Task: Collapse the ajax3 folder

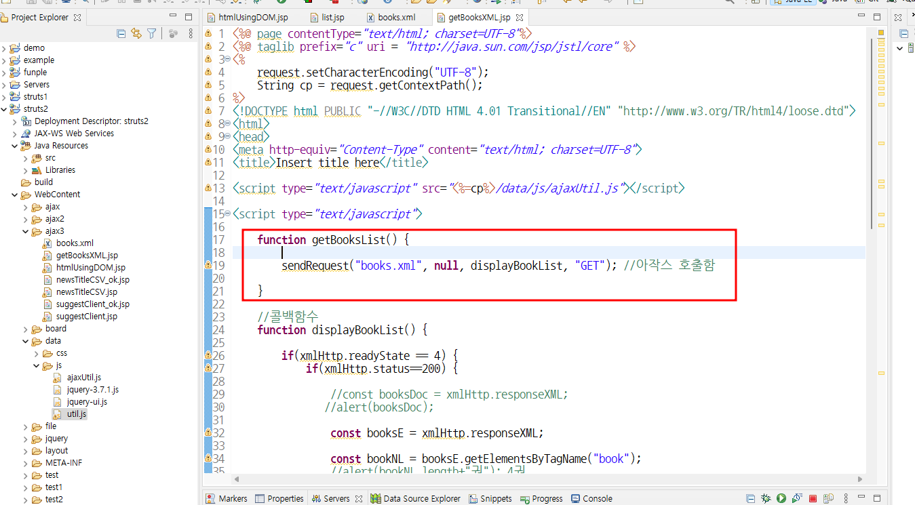Action: (x=26, y=231)
